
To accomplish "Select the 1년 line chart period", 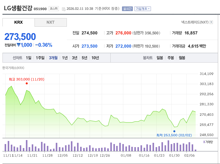I will click(65, 58).
